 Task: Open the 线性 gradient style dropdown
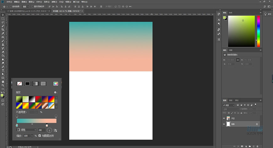[x=27, y=130]
